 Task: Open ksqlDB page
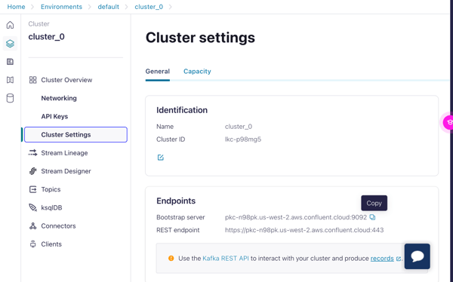(51, 207)
